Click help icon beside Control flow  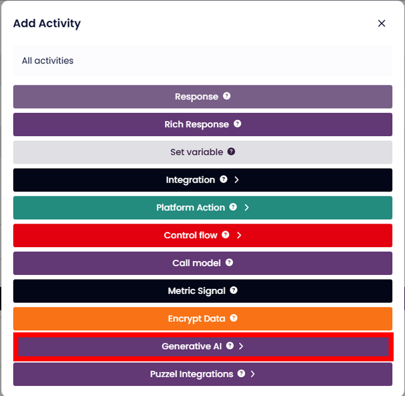(x=225, y=235)
